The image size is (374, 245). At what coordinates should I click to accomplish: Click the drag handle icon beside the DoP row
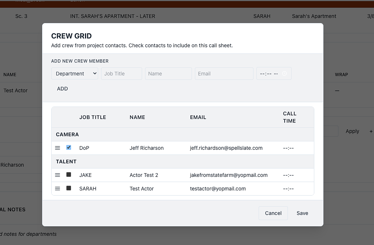(x=58, y=148)
